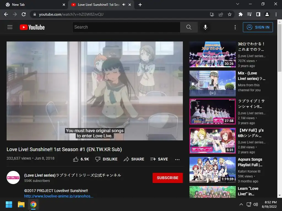Click the Aqours Songs Playlist Full title
This screenshot has width=282, height=211.
(x=250, y=162)
